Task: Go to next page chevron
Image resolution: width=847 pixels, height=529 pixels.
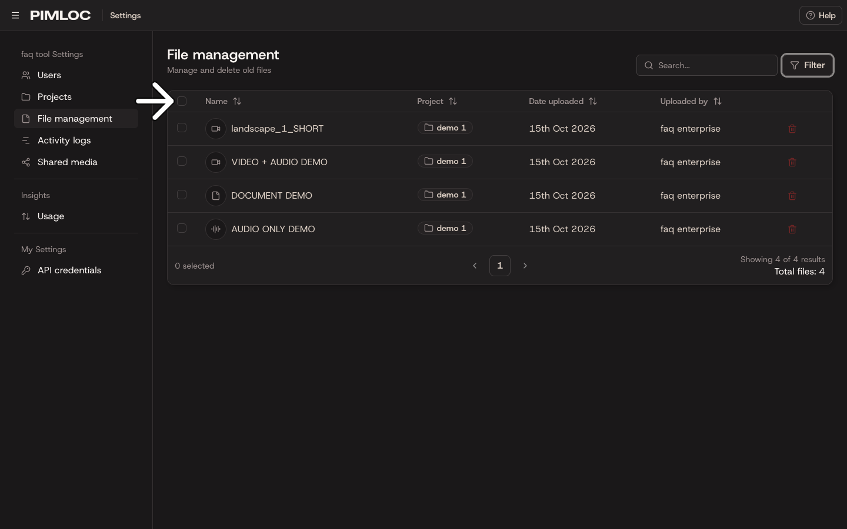Action: [525, 266]
